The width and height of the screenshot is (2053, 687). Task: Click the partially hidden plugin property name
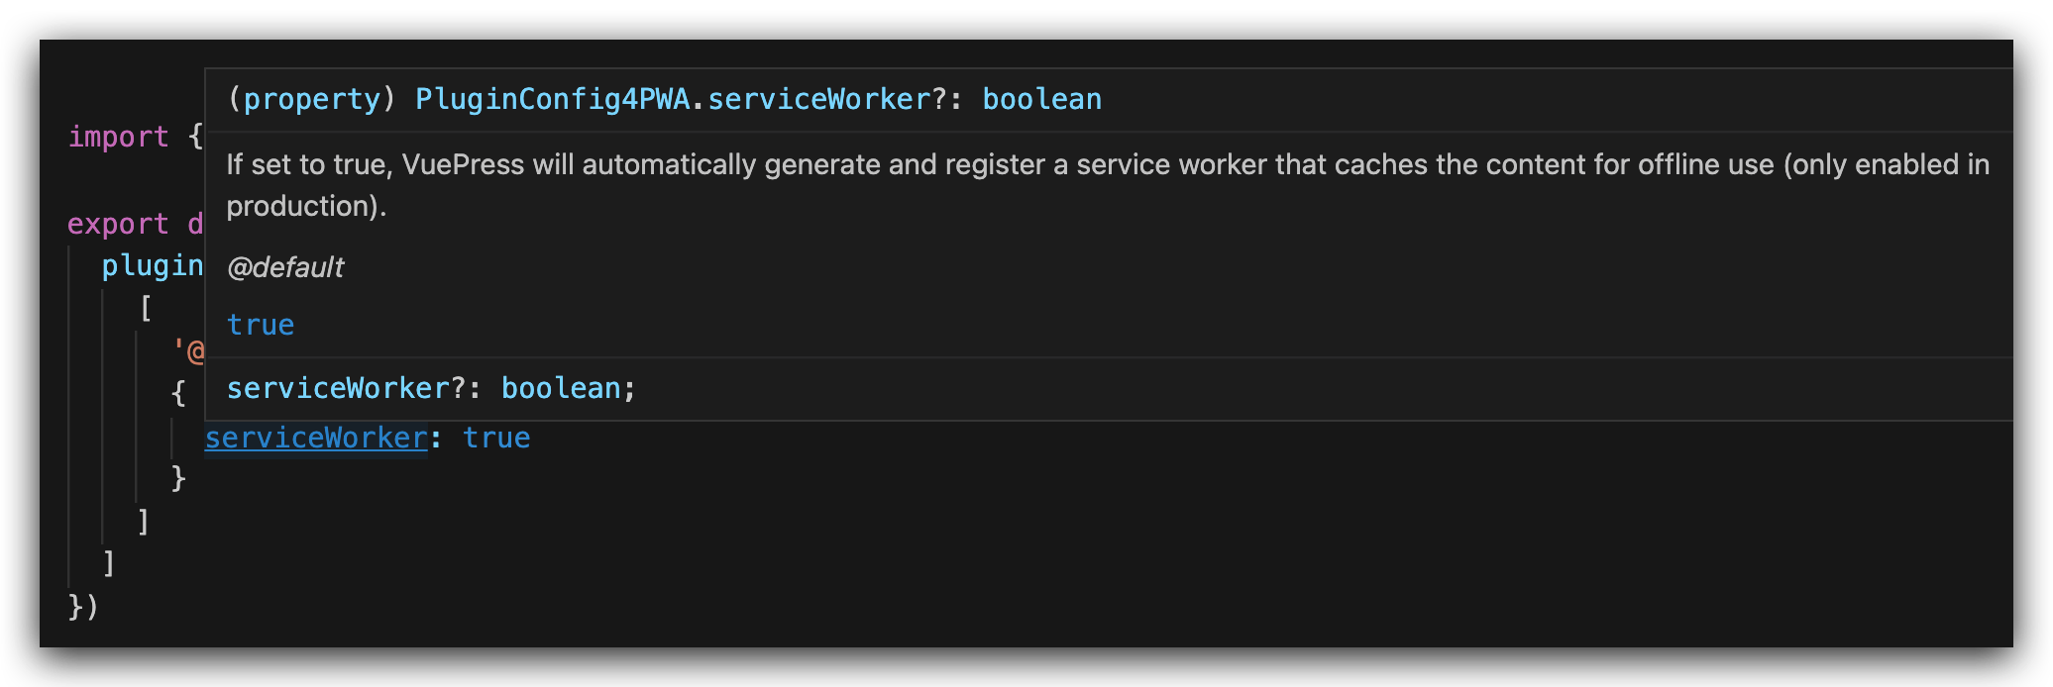[152, 265]
